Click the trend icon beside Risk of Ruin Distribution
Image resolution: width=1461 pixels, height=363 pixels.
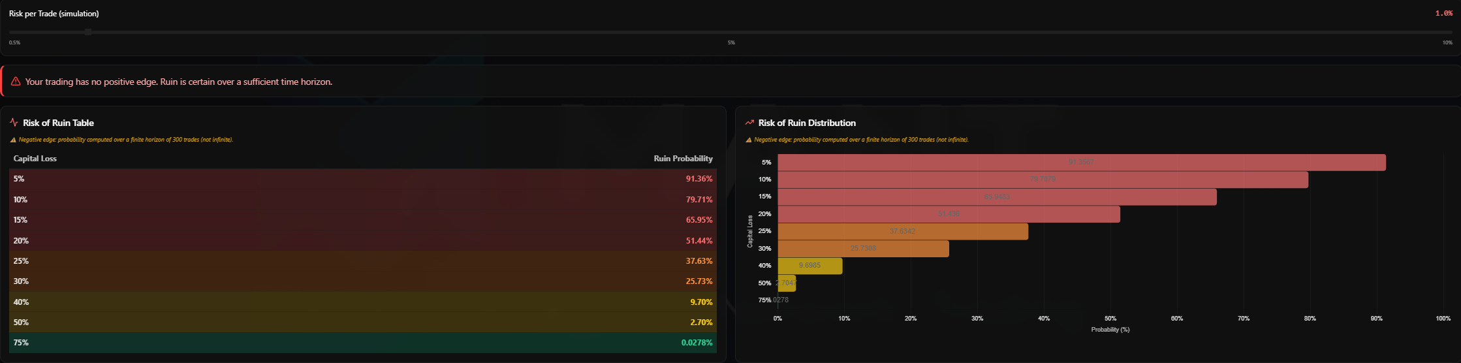[749, 123]
